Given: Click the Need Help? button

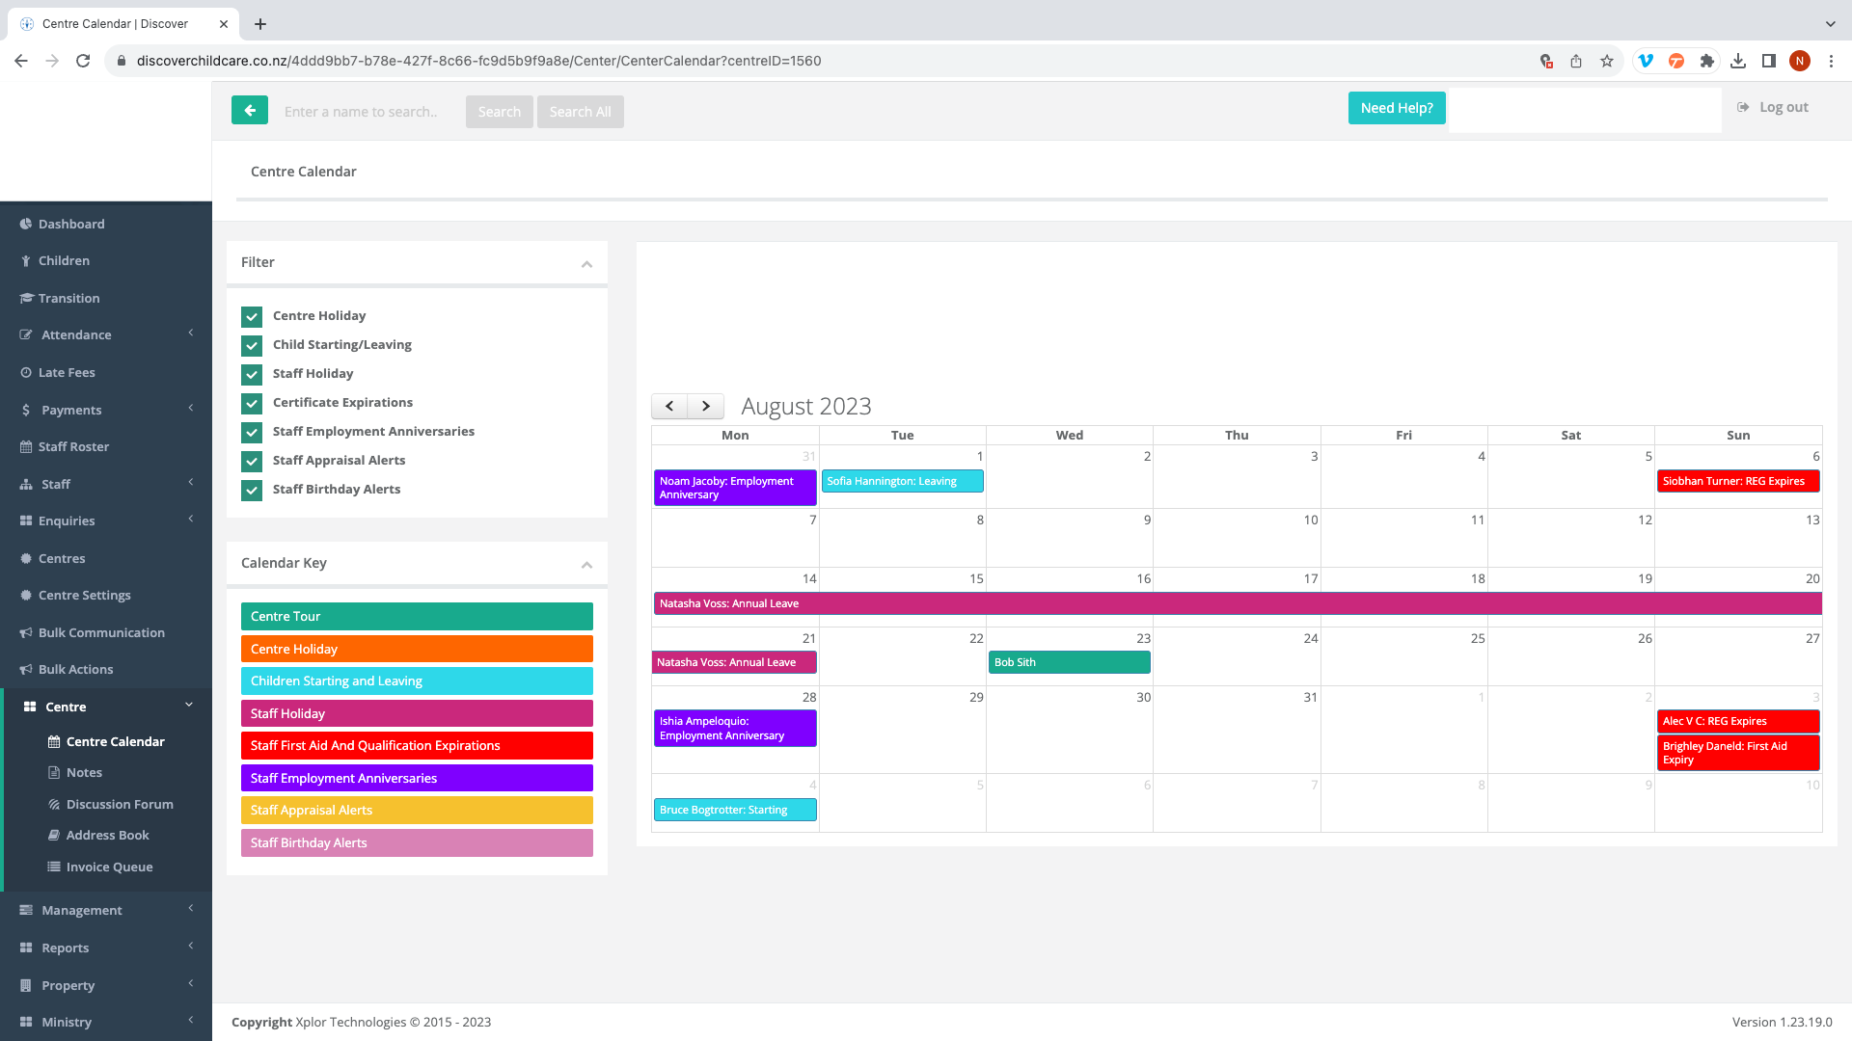Looking at the screenshot, I should (x=1397, y=108).
